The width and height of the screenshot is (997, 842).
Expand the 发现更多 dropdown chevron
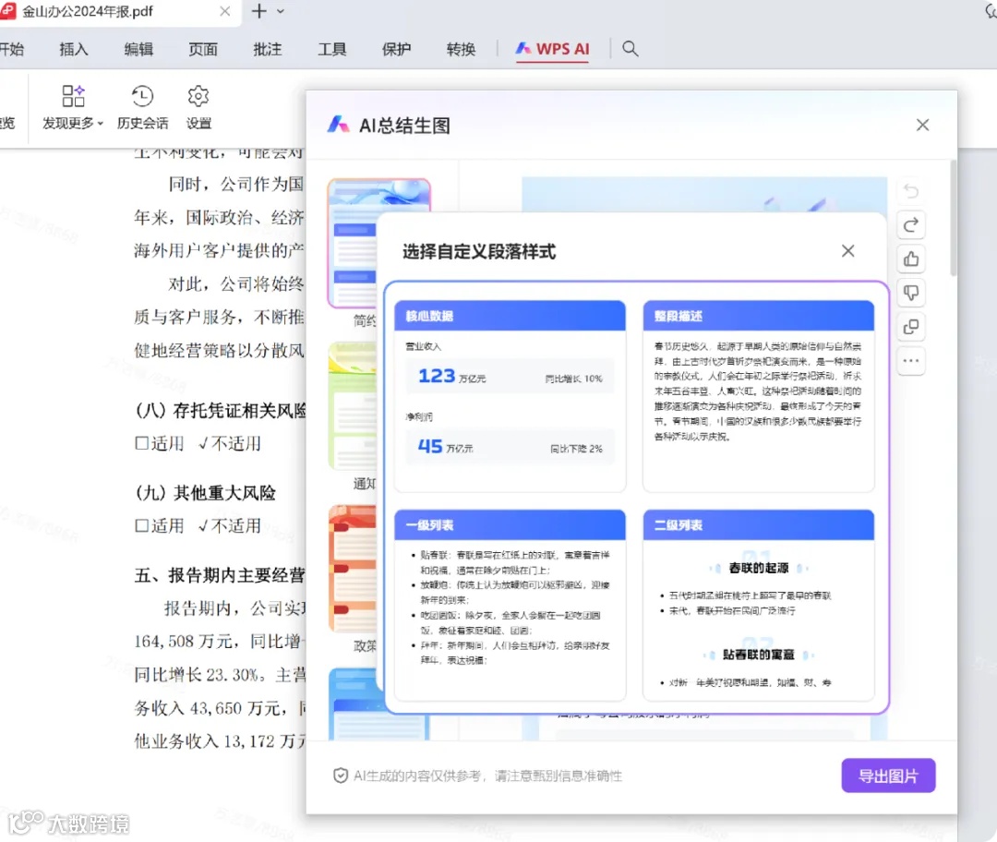101,122
